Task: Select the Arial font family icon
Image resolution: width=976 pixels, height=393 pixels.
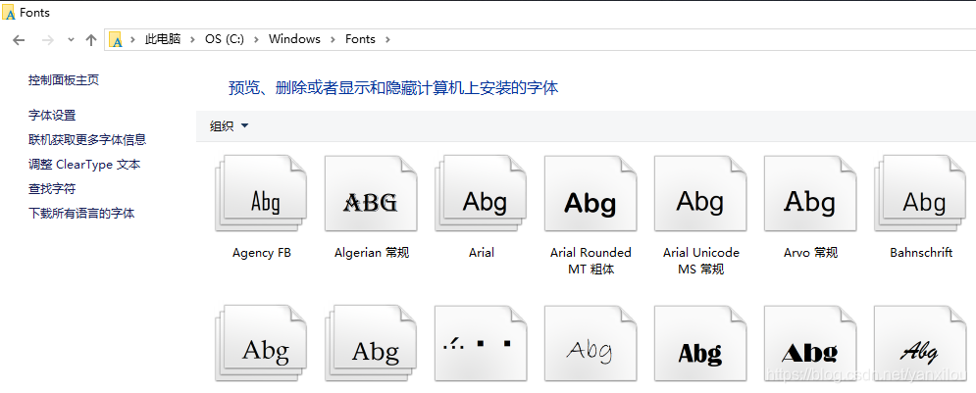Action: tap(481, 193)
